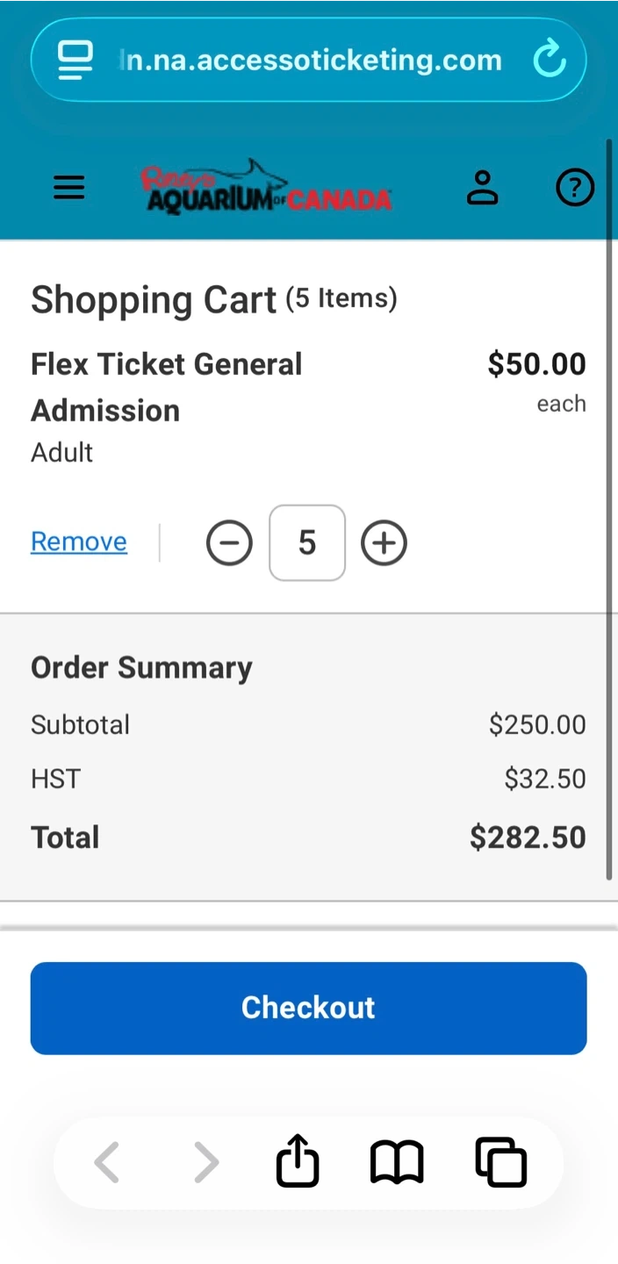
Task: Show open tabs with tabs icon
Action: coord(500,1163)
